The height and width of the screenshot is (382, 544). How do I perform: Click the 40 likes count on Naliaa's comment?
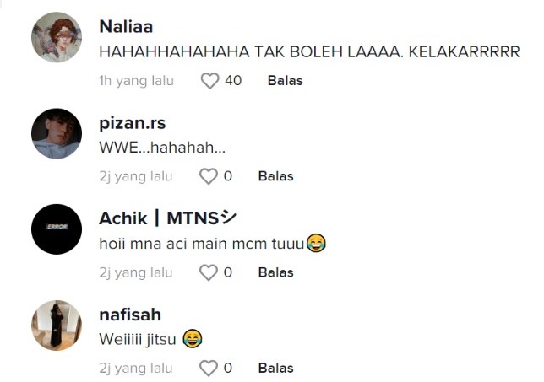pyautogui.click(x=233, y=81)
